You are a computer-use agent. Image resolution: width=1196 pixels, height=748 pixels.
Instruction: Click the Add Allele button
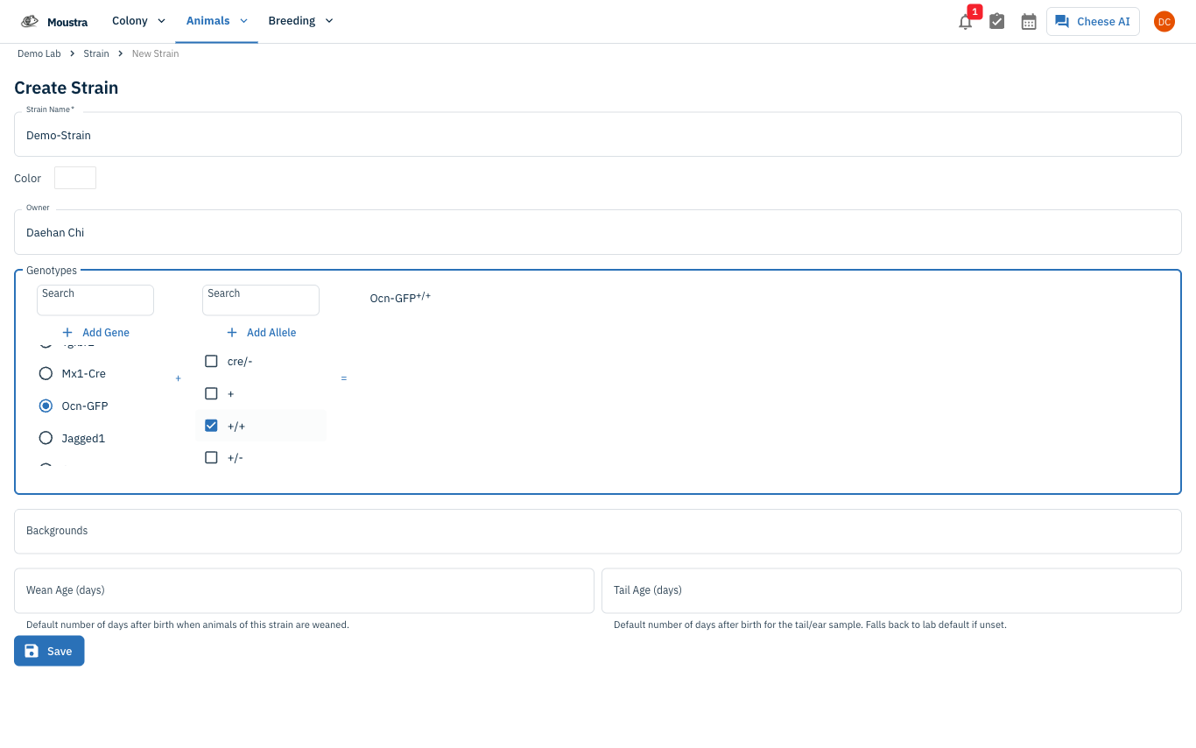261,333
